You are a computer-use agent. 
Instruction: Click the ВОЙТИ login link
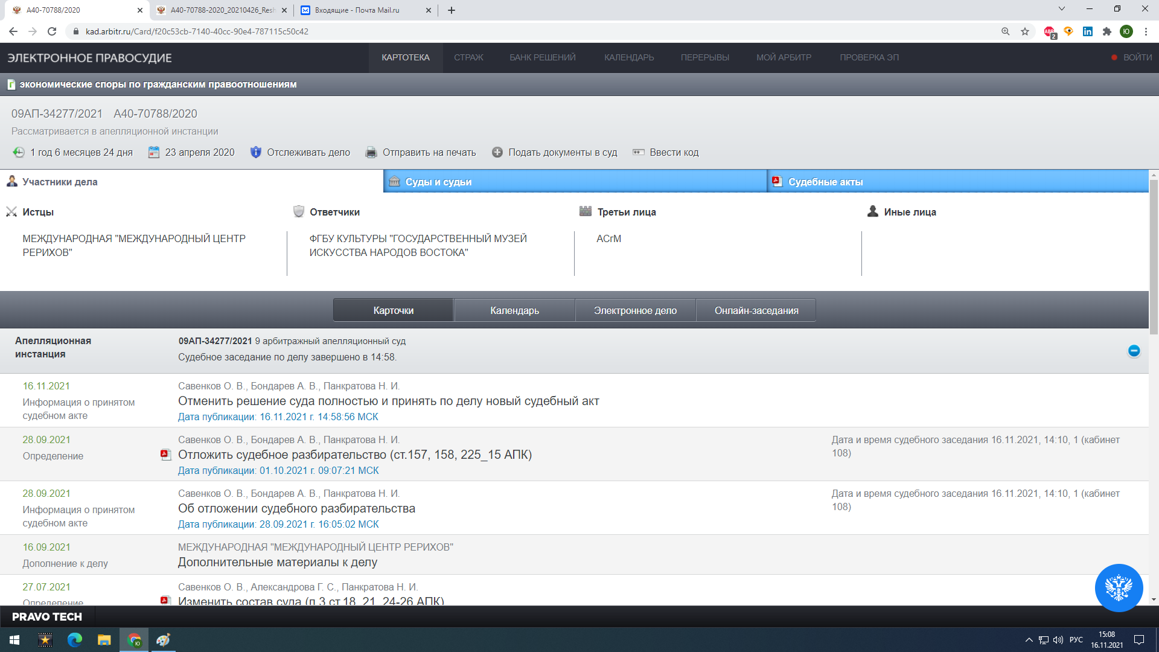pyautogui.click(x=1137, y=57)
